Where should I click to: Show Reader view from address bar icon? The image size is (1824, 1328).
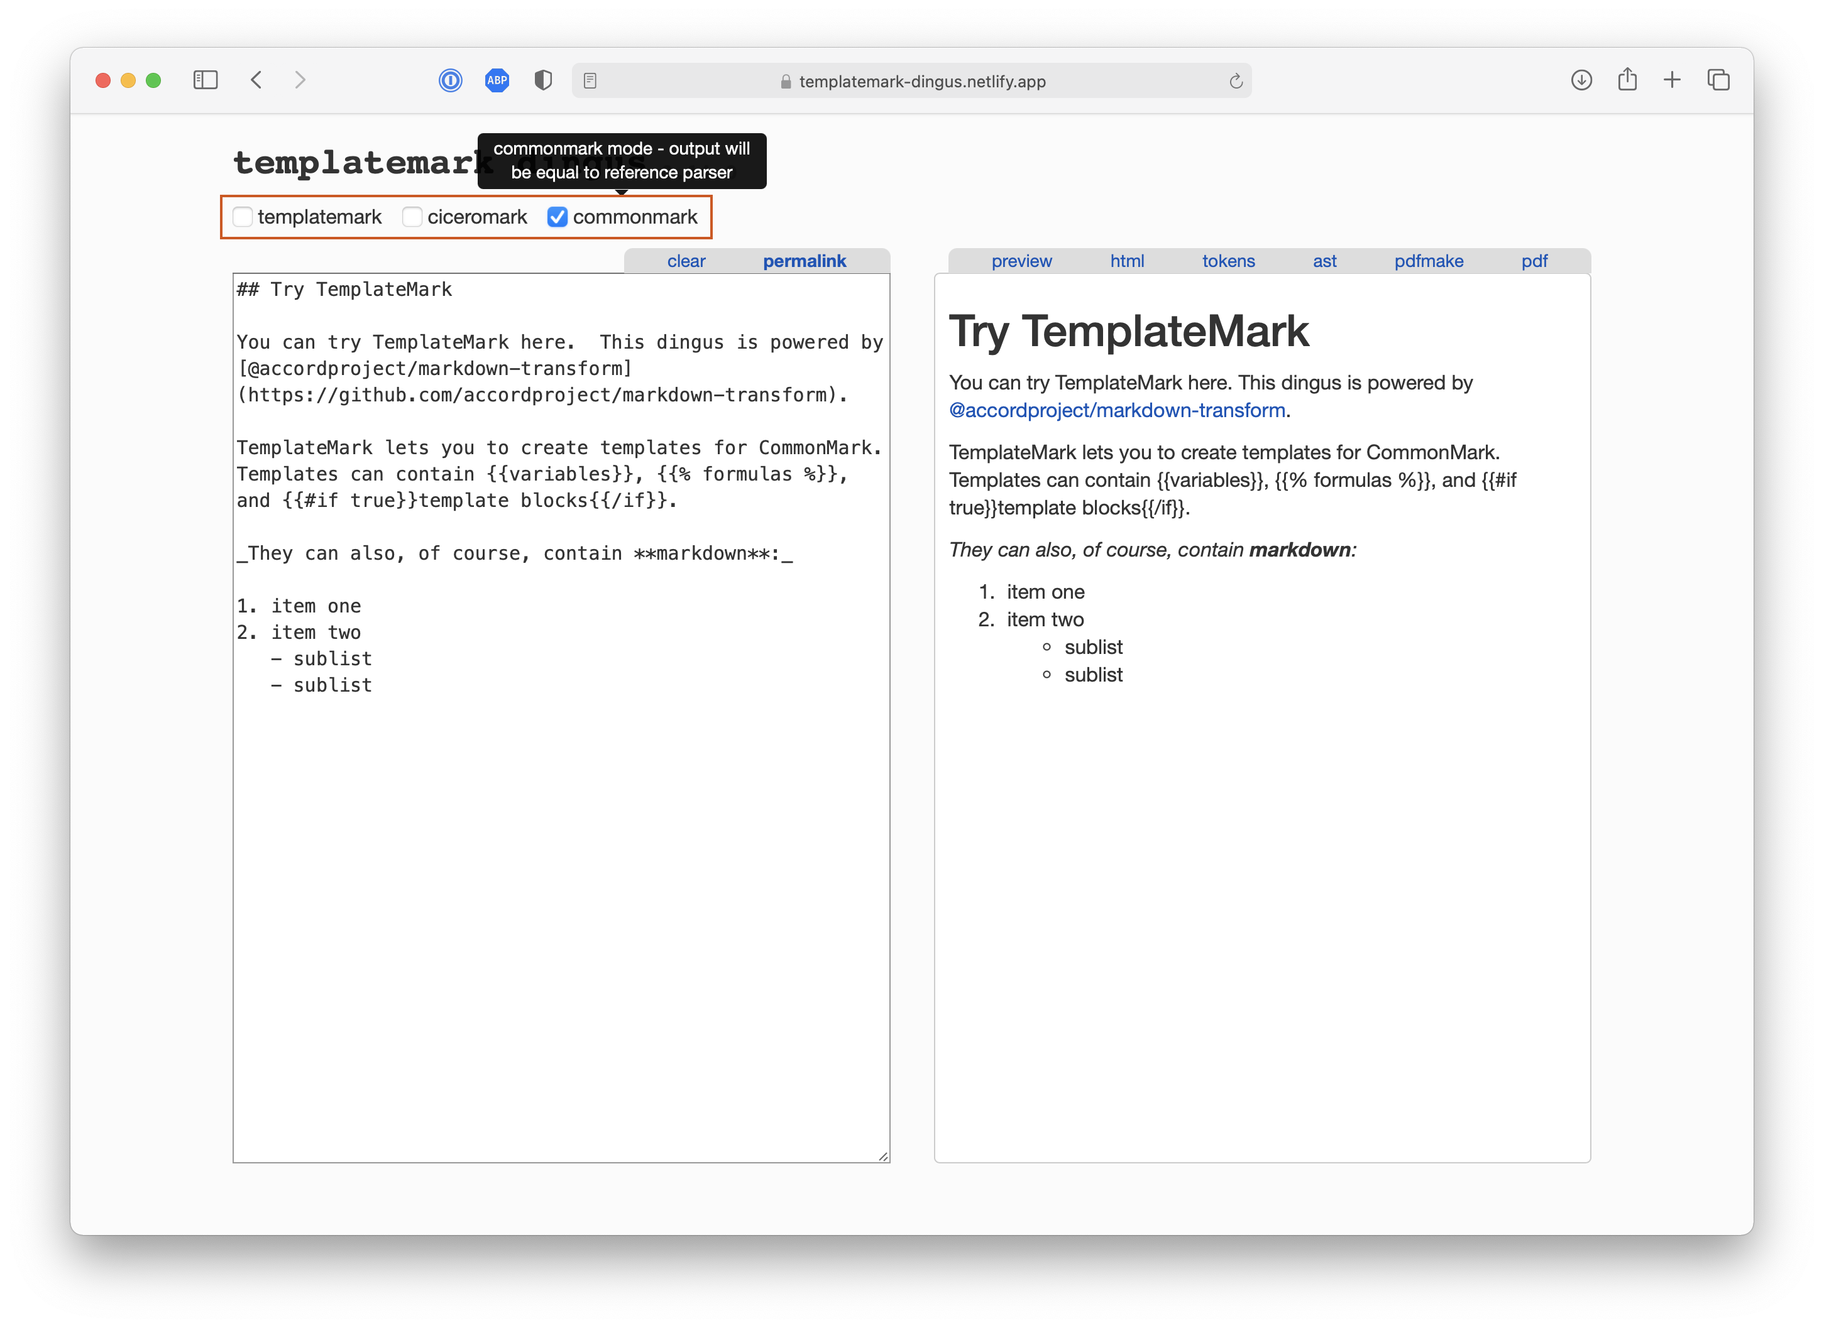[x=590, y=81]
